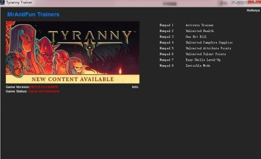Click the Tyranny Trainer window title icon
This screenshot has width=261, height=159.
pyautogui.click(x=2, y=2)
